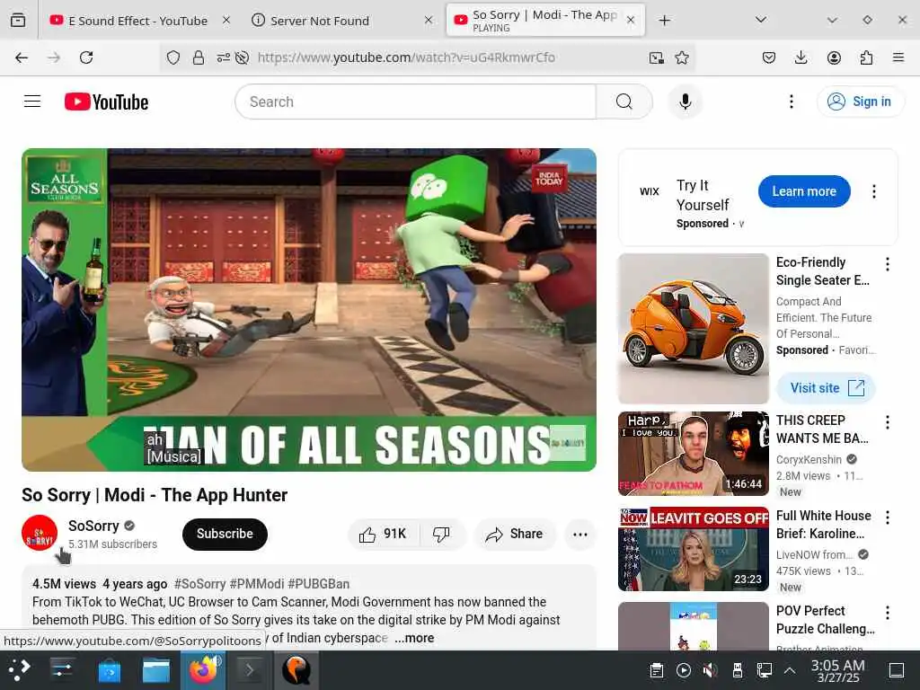
Task: Open Firefox account icon
Action: click(x=834, y=57)
